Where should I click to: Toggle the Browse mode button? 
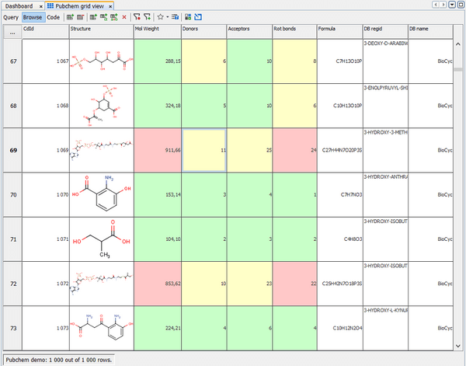tap(33, 16)
